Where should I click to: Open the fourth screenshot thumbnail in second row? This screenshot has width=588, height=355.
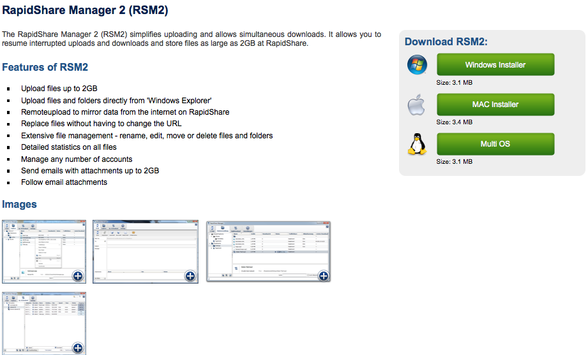[44, 323]
